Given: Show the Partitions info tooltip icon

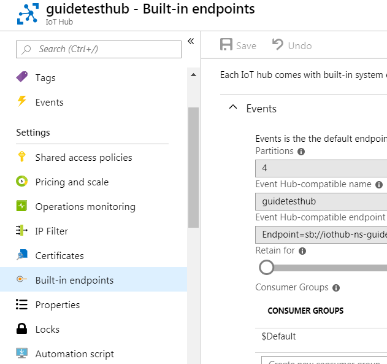Looking at the screenshot, I should coord(301,151).
